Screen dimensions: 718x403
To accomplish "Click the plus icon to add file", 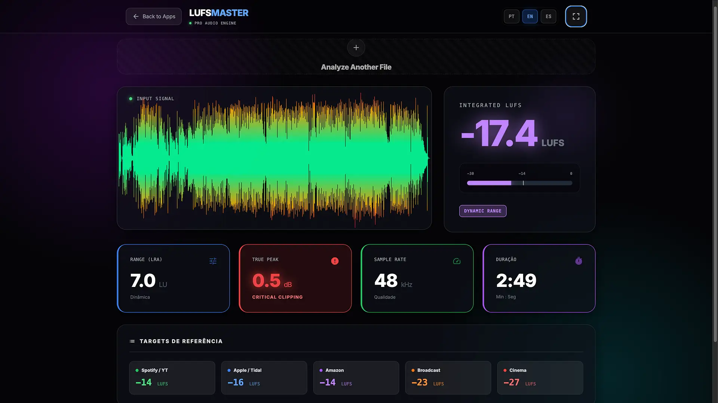I will (x=356, y=48).
